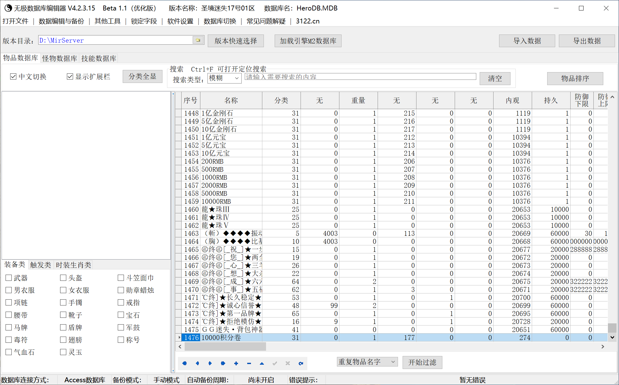Click the app logo in title bar
The height and width of the screenshot is (385, 619).
8,8
